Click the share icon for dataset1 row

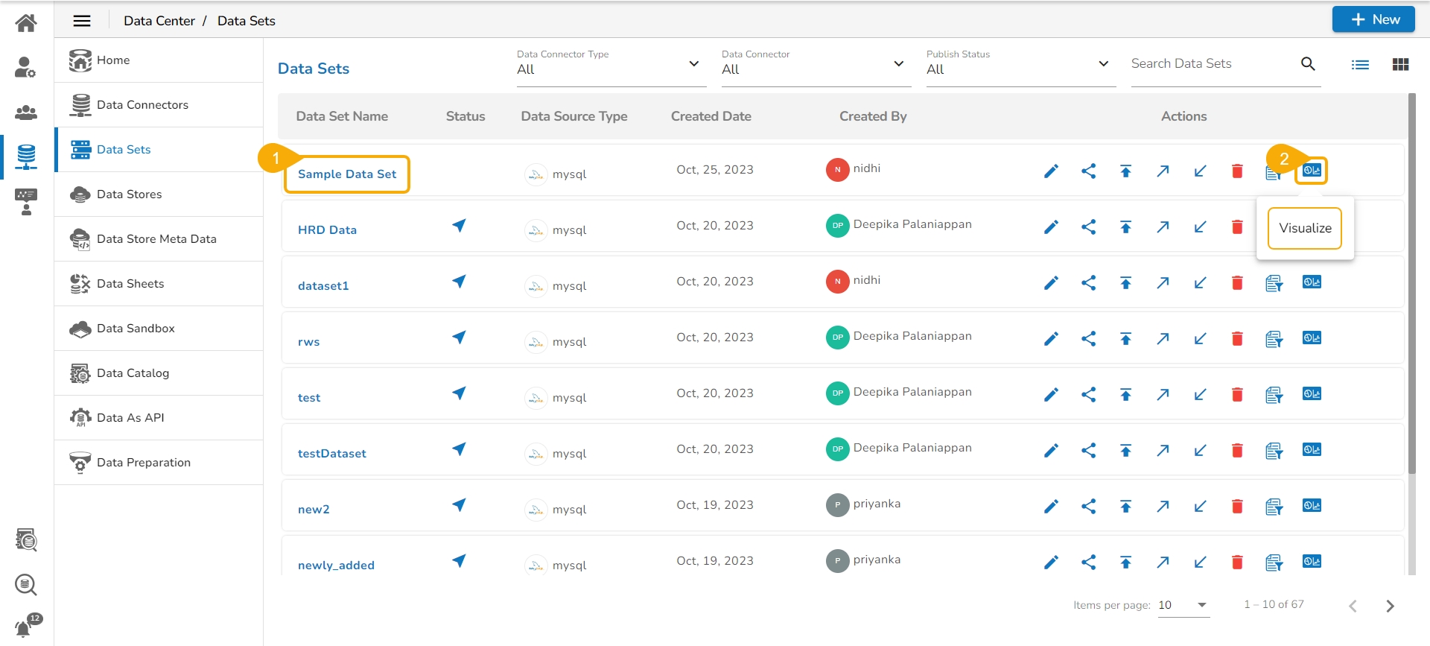coord(1088,283)
